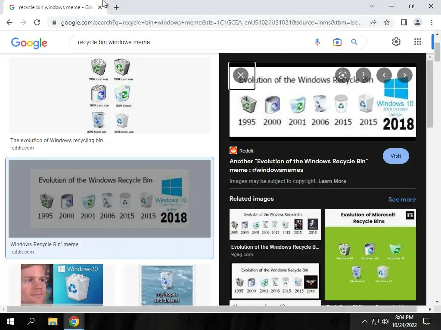441x330 pixels.
Task: Search by image with camera icon
Action: [337, 42]
